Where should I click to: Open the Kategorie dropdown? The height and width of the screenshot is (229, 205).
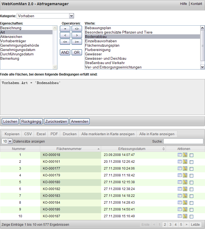45,16
